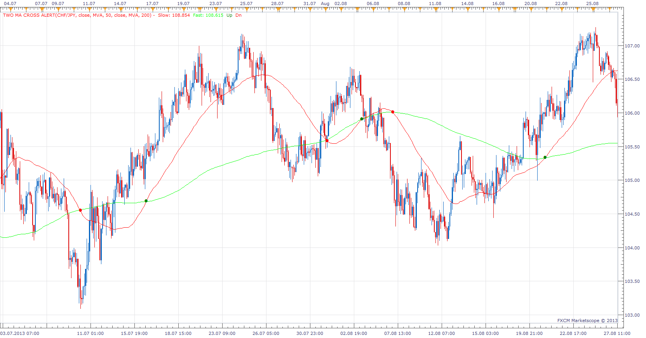
Task: Click the green cross dot near 19.08 21:00
Action: [545, 157]
